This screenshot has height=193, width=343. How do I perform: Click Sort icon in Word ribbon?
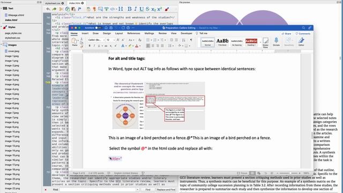point(184,40)
